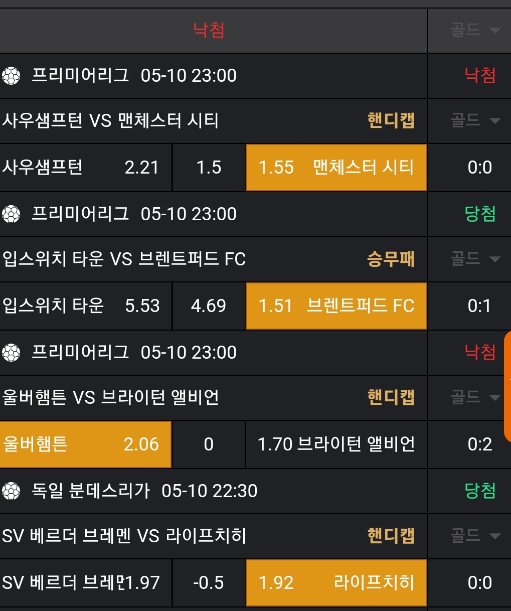Click soccer ball icon beside 독일 분데스리가
The height and width of the screenshot is (611, 511).
(x=11, y=491)
